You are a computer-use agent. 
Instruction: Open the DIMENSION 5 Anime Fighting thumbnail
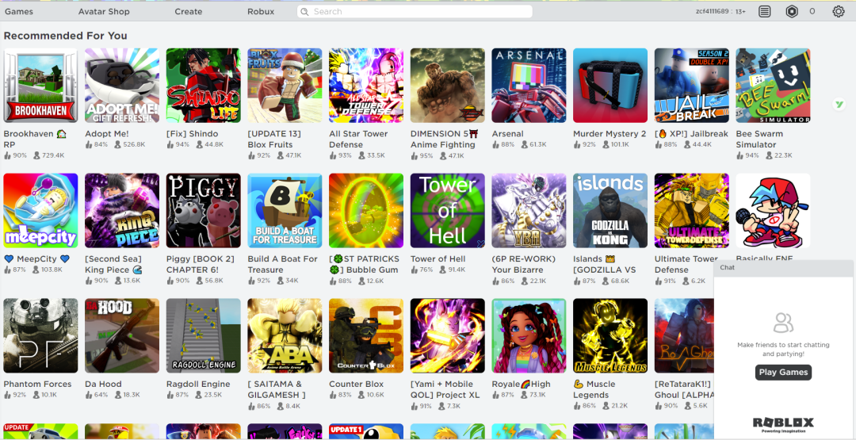click(x=447, y=85)
